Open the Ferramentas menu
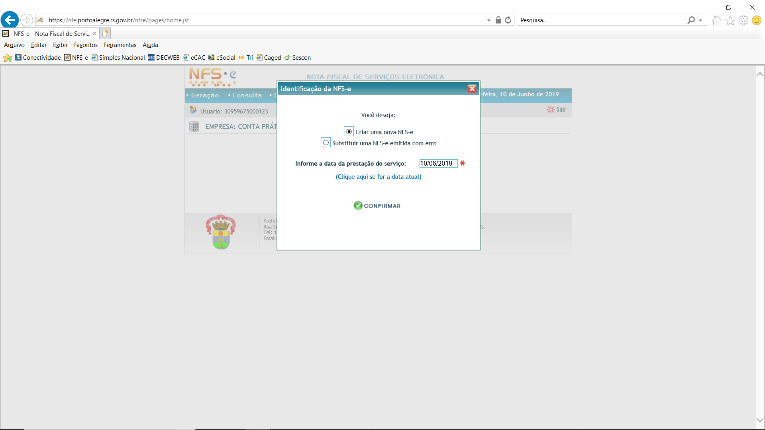Image resolution: width=765 pixels, height=430 pixels. 120,45
